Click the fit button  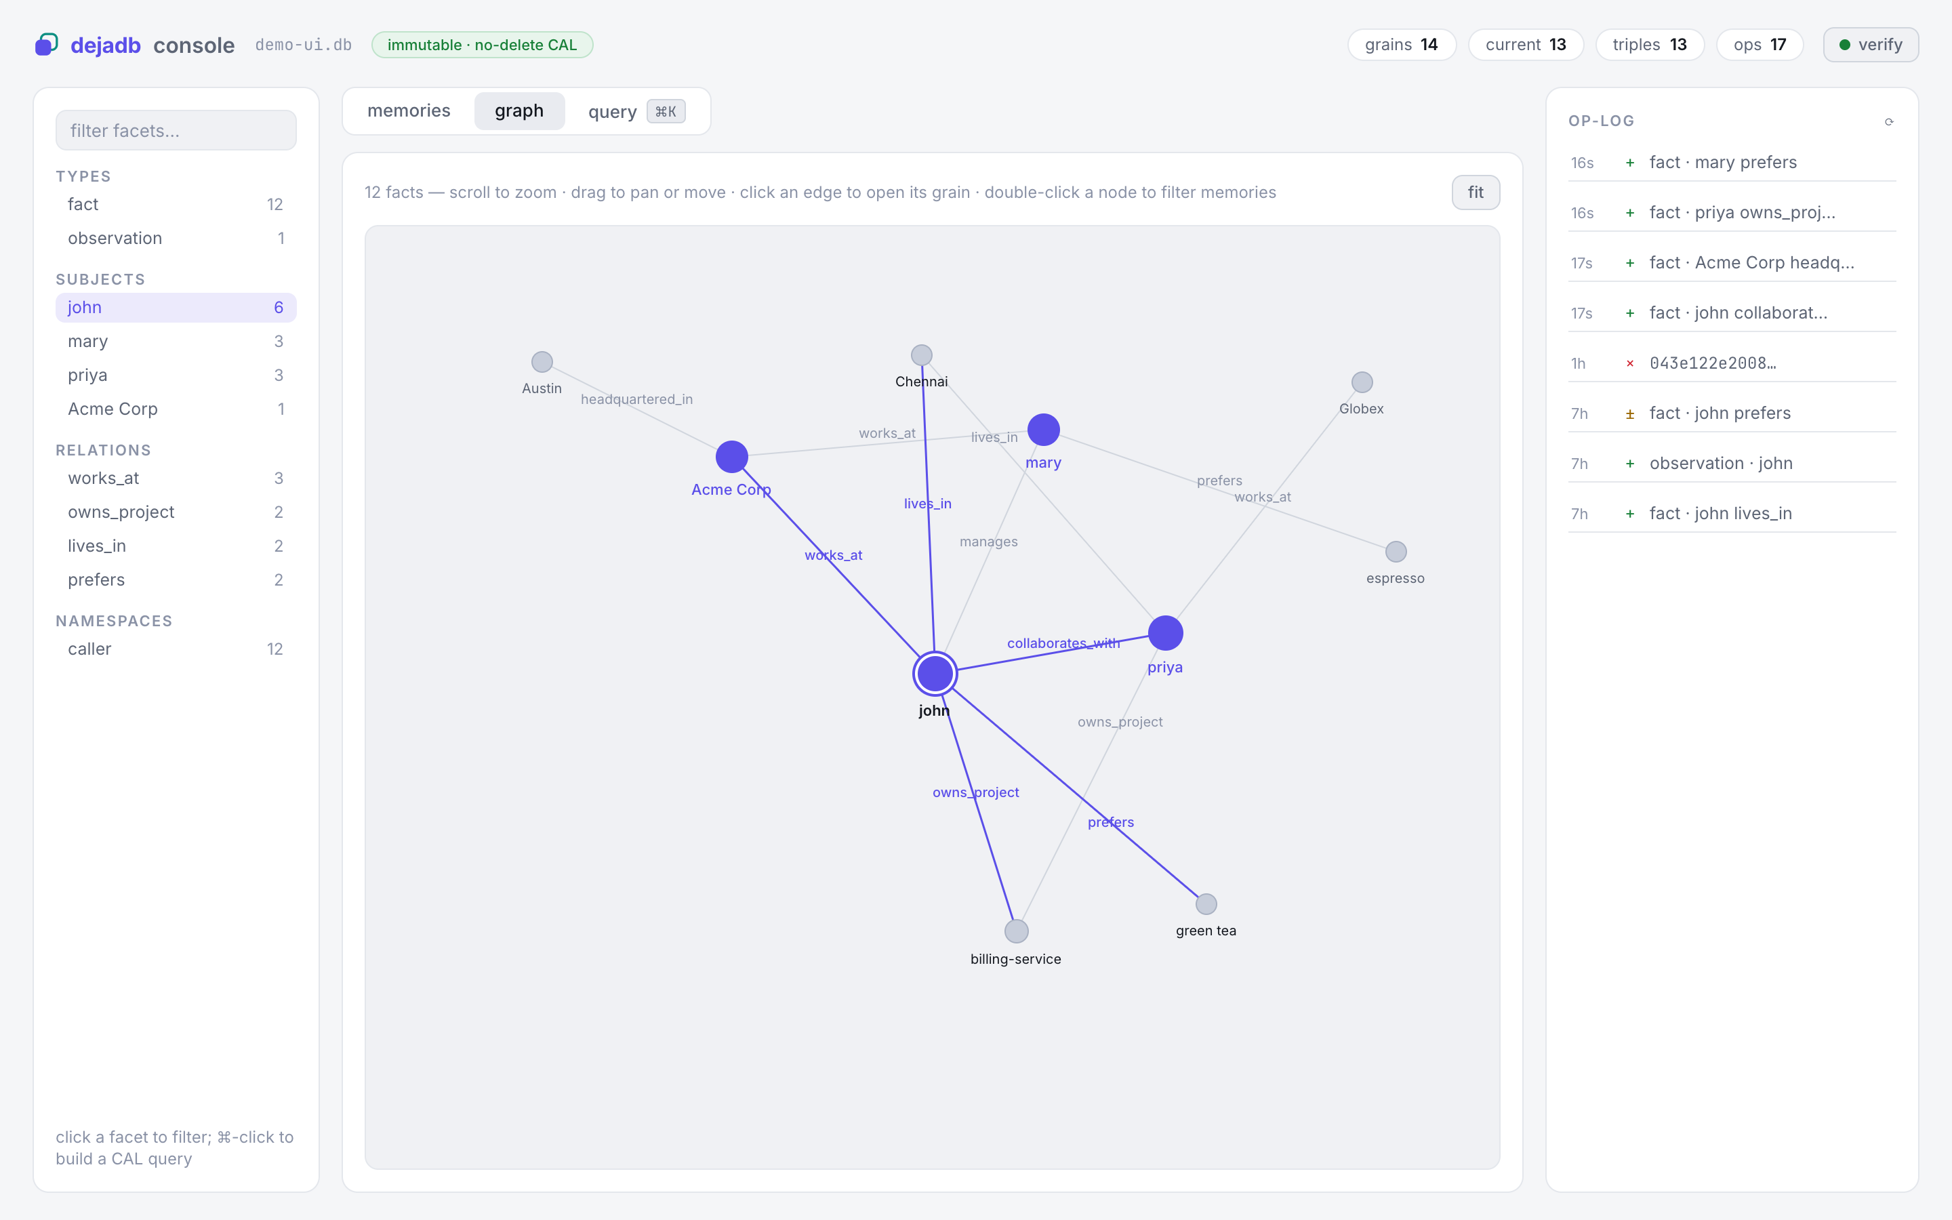pos(1476,192)
